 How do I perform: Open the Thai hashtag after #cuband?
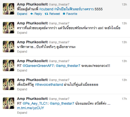pyautogui.click(x=74, y=9)
